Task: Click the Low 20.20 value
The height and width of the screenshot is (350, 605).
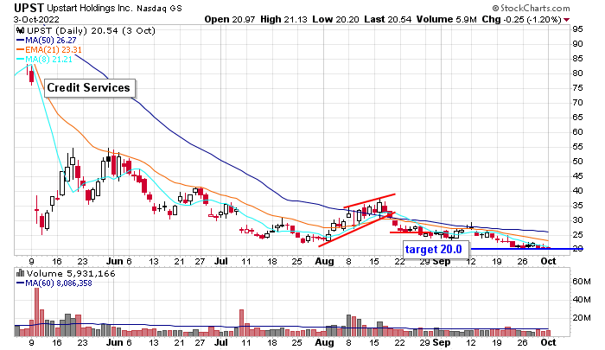Action: pos(335,19)
